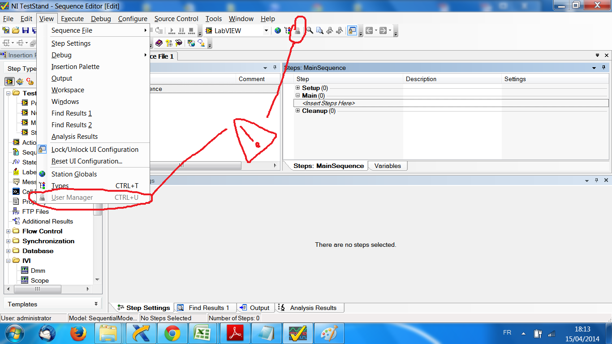Open the Execute menu
This screenshot has width=612, height=344.
tap(72, 19)
